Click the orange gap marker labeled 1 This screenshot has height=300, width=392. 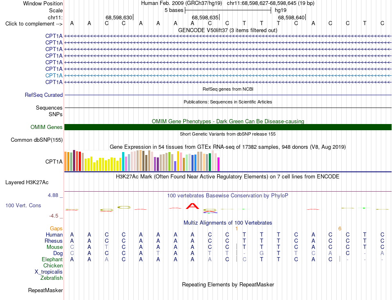236,229
